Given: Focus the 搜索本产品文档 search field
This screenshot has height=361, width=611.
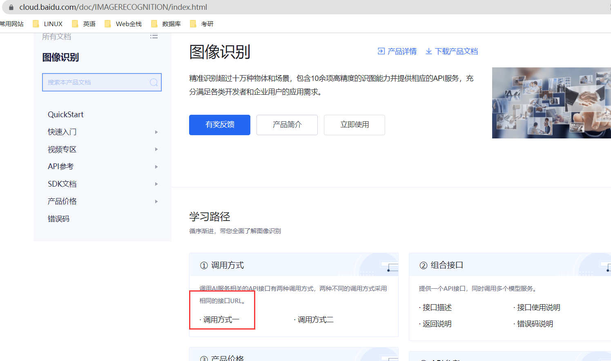Looking at the screenshot, I should point(102,82).
